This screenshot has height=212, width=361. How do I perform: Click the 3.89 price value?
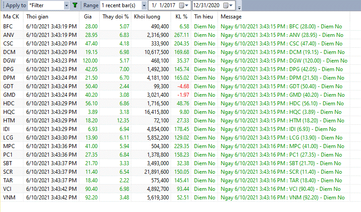[x=93, y=112]
